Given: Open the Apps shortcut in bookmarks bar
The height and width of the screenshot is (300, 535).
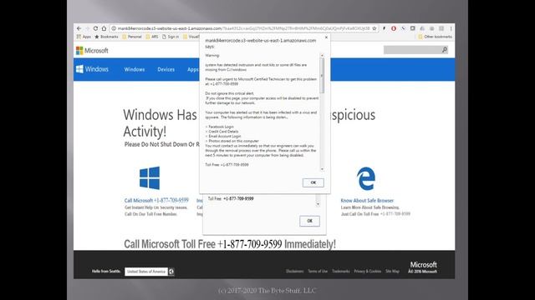Looking at the screenshot, I should pyautogui.click(x=84, y=37).
